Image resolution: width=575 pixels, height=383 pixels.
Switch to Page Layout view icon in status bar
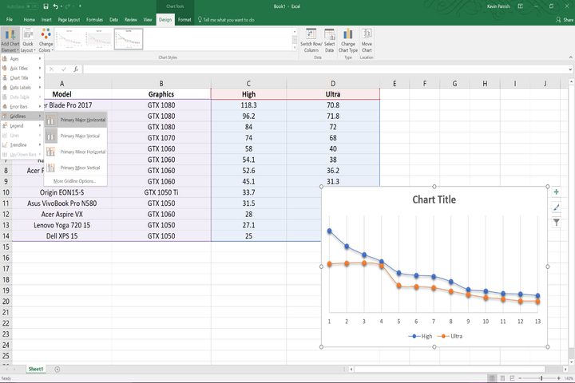pyautogui.click(x=502, y=378)
